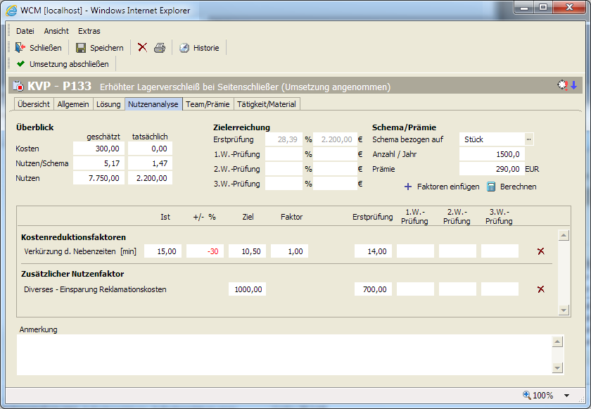Screen dimensions: 591x409
Task: Click plus icon Faktoren einfügen
Action: [408, 187]
